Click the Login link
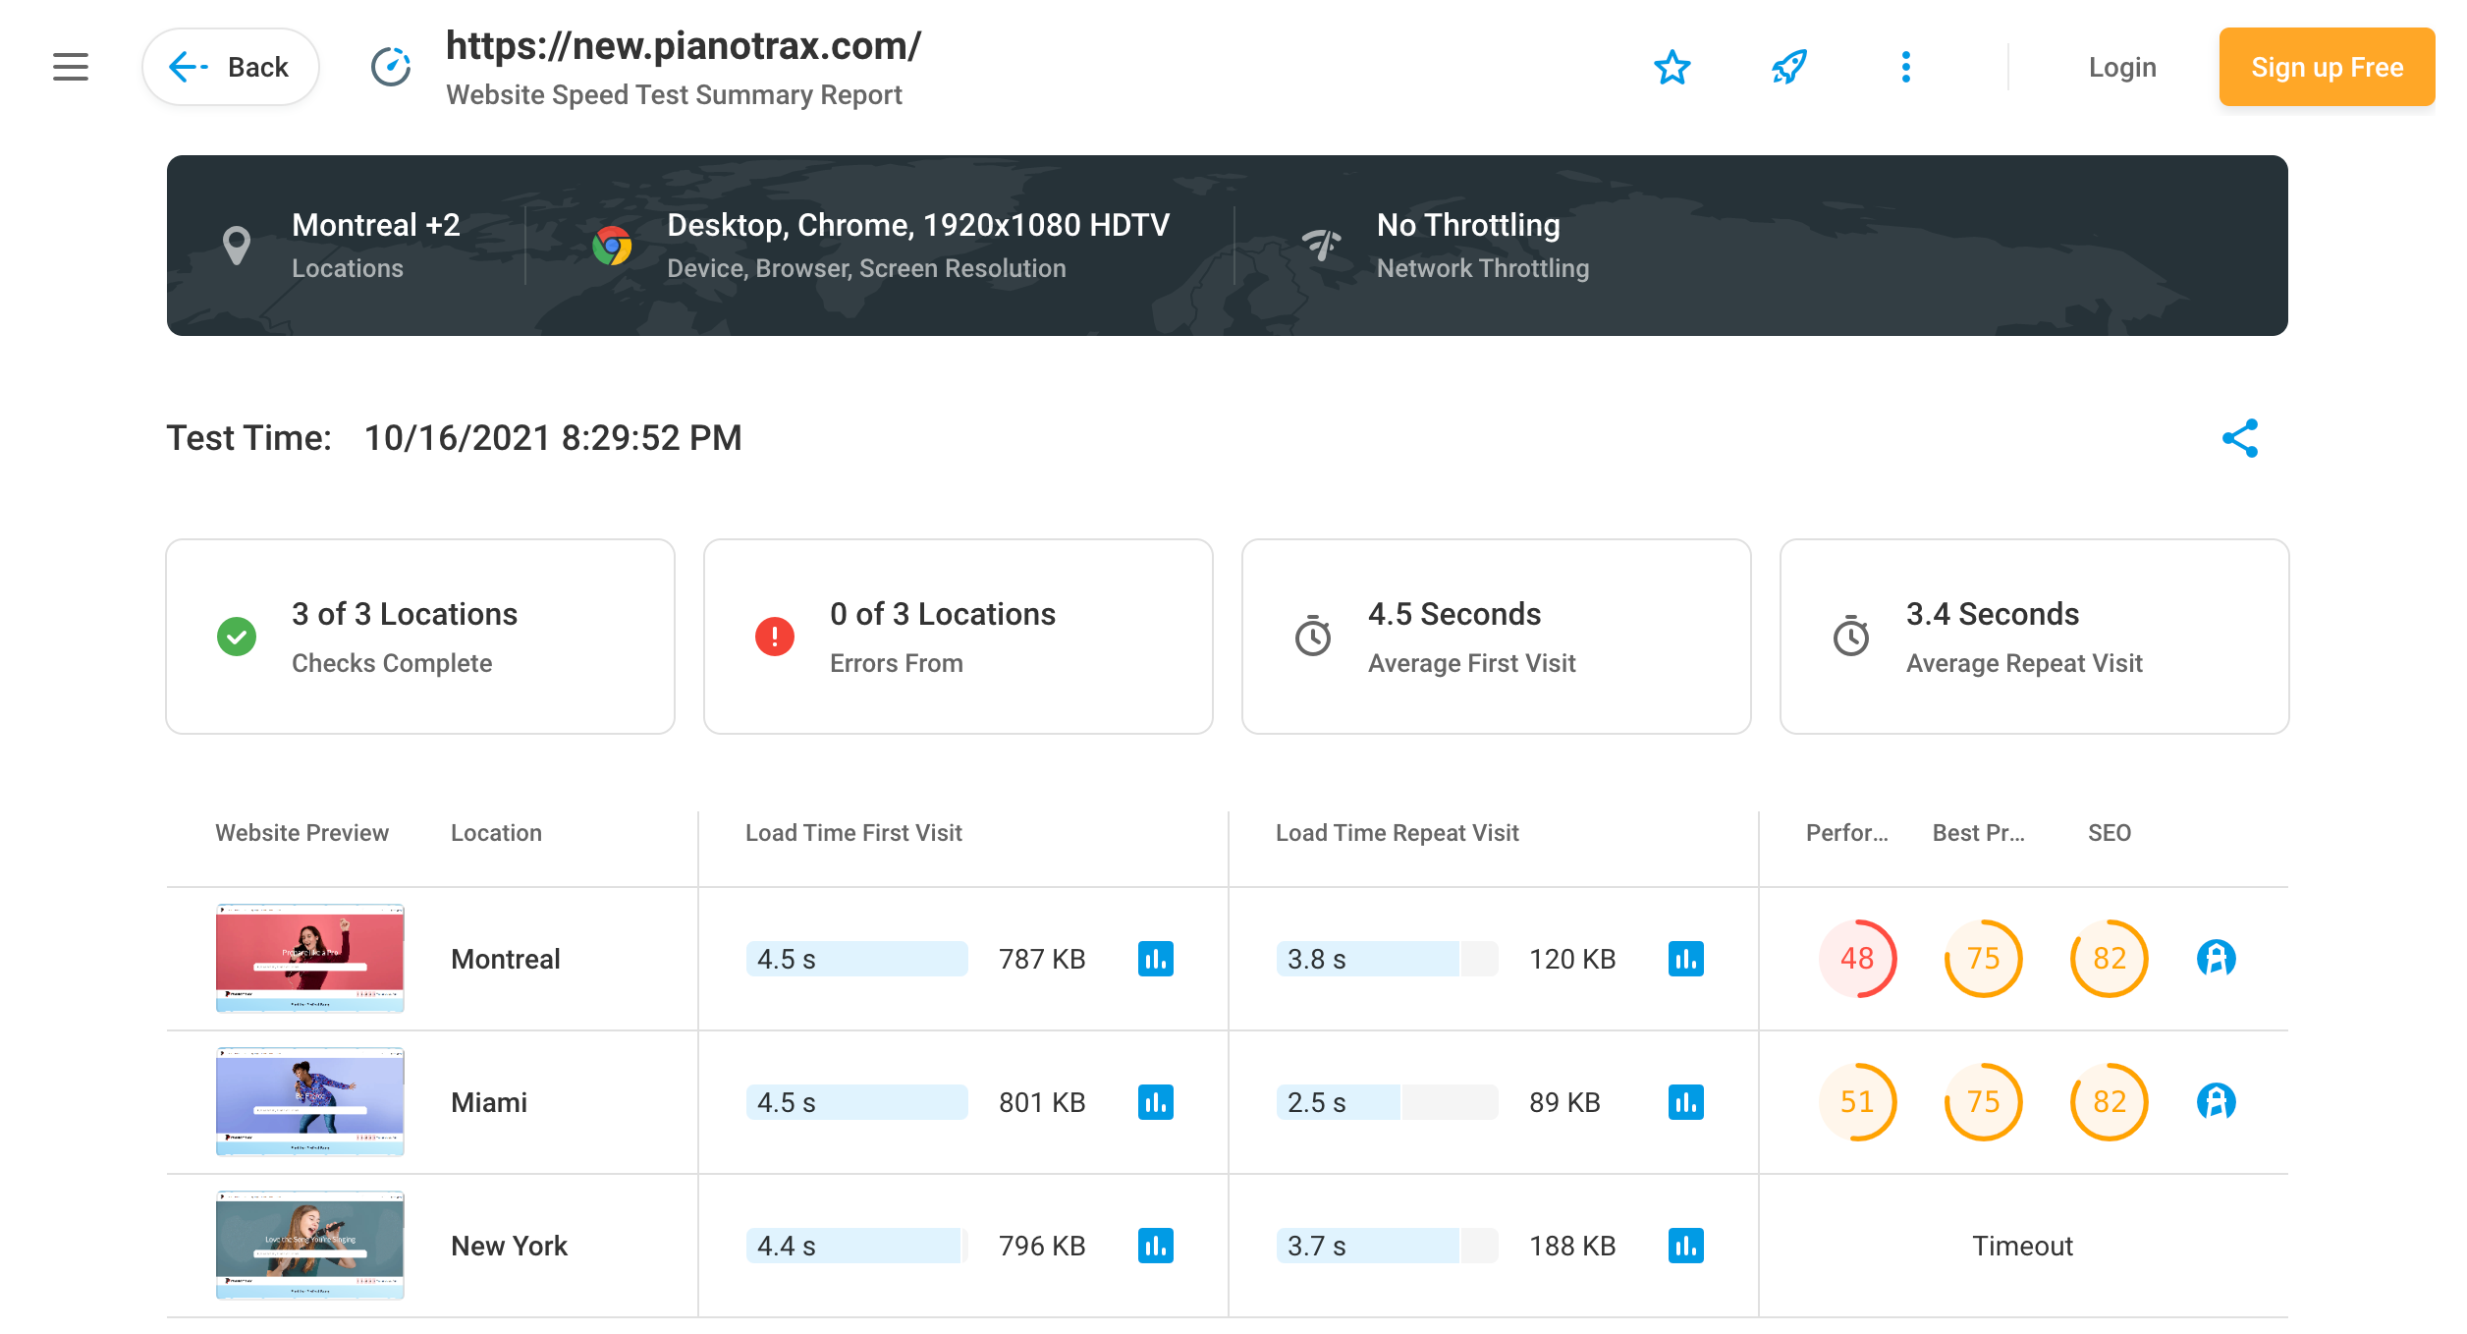Viewport: 2467px width, 1334px height. tap(2121, 67)
